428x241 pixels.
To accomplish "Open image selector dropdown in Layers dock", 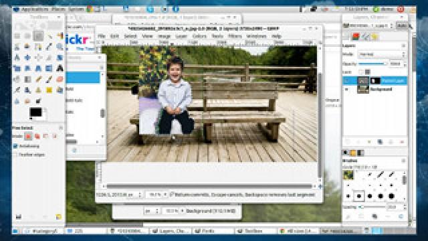I will [368, 25].
